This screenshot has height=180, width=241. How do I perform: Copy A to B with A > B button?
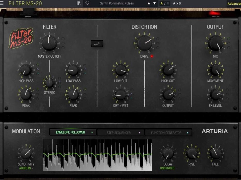pyautogui.click(x=177, y=3)
